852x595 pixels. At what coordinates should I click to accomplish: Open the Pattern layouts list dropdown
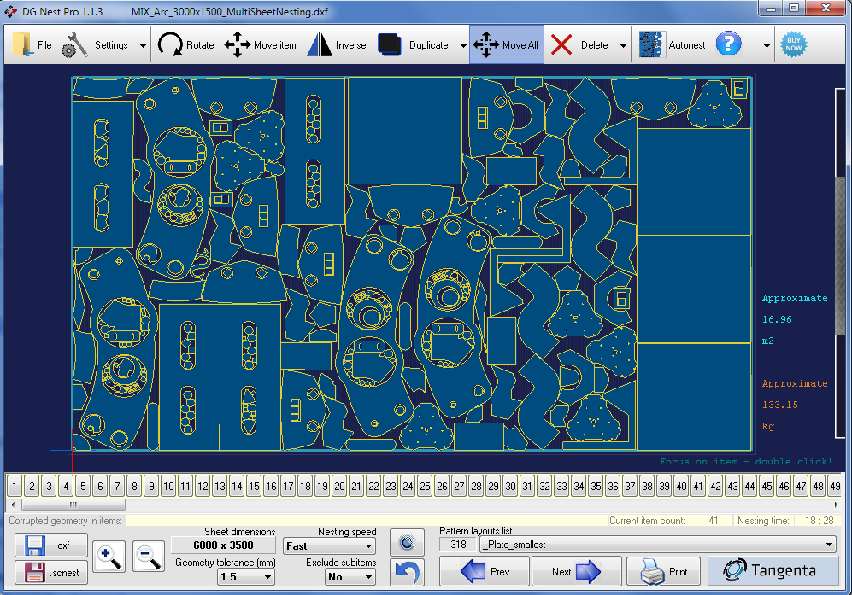point(657,545)
